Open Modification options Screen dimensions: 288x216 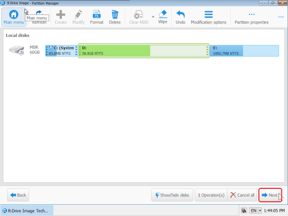[208, 17]
